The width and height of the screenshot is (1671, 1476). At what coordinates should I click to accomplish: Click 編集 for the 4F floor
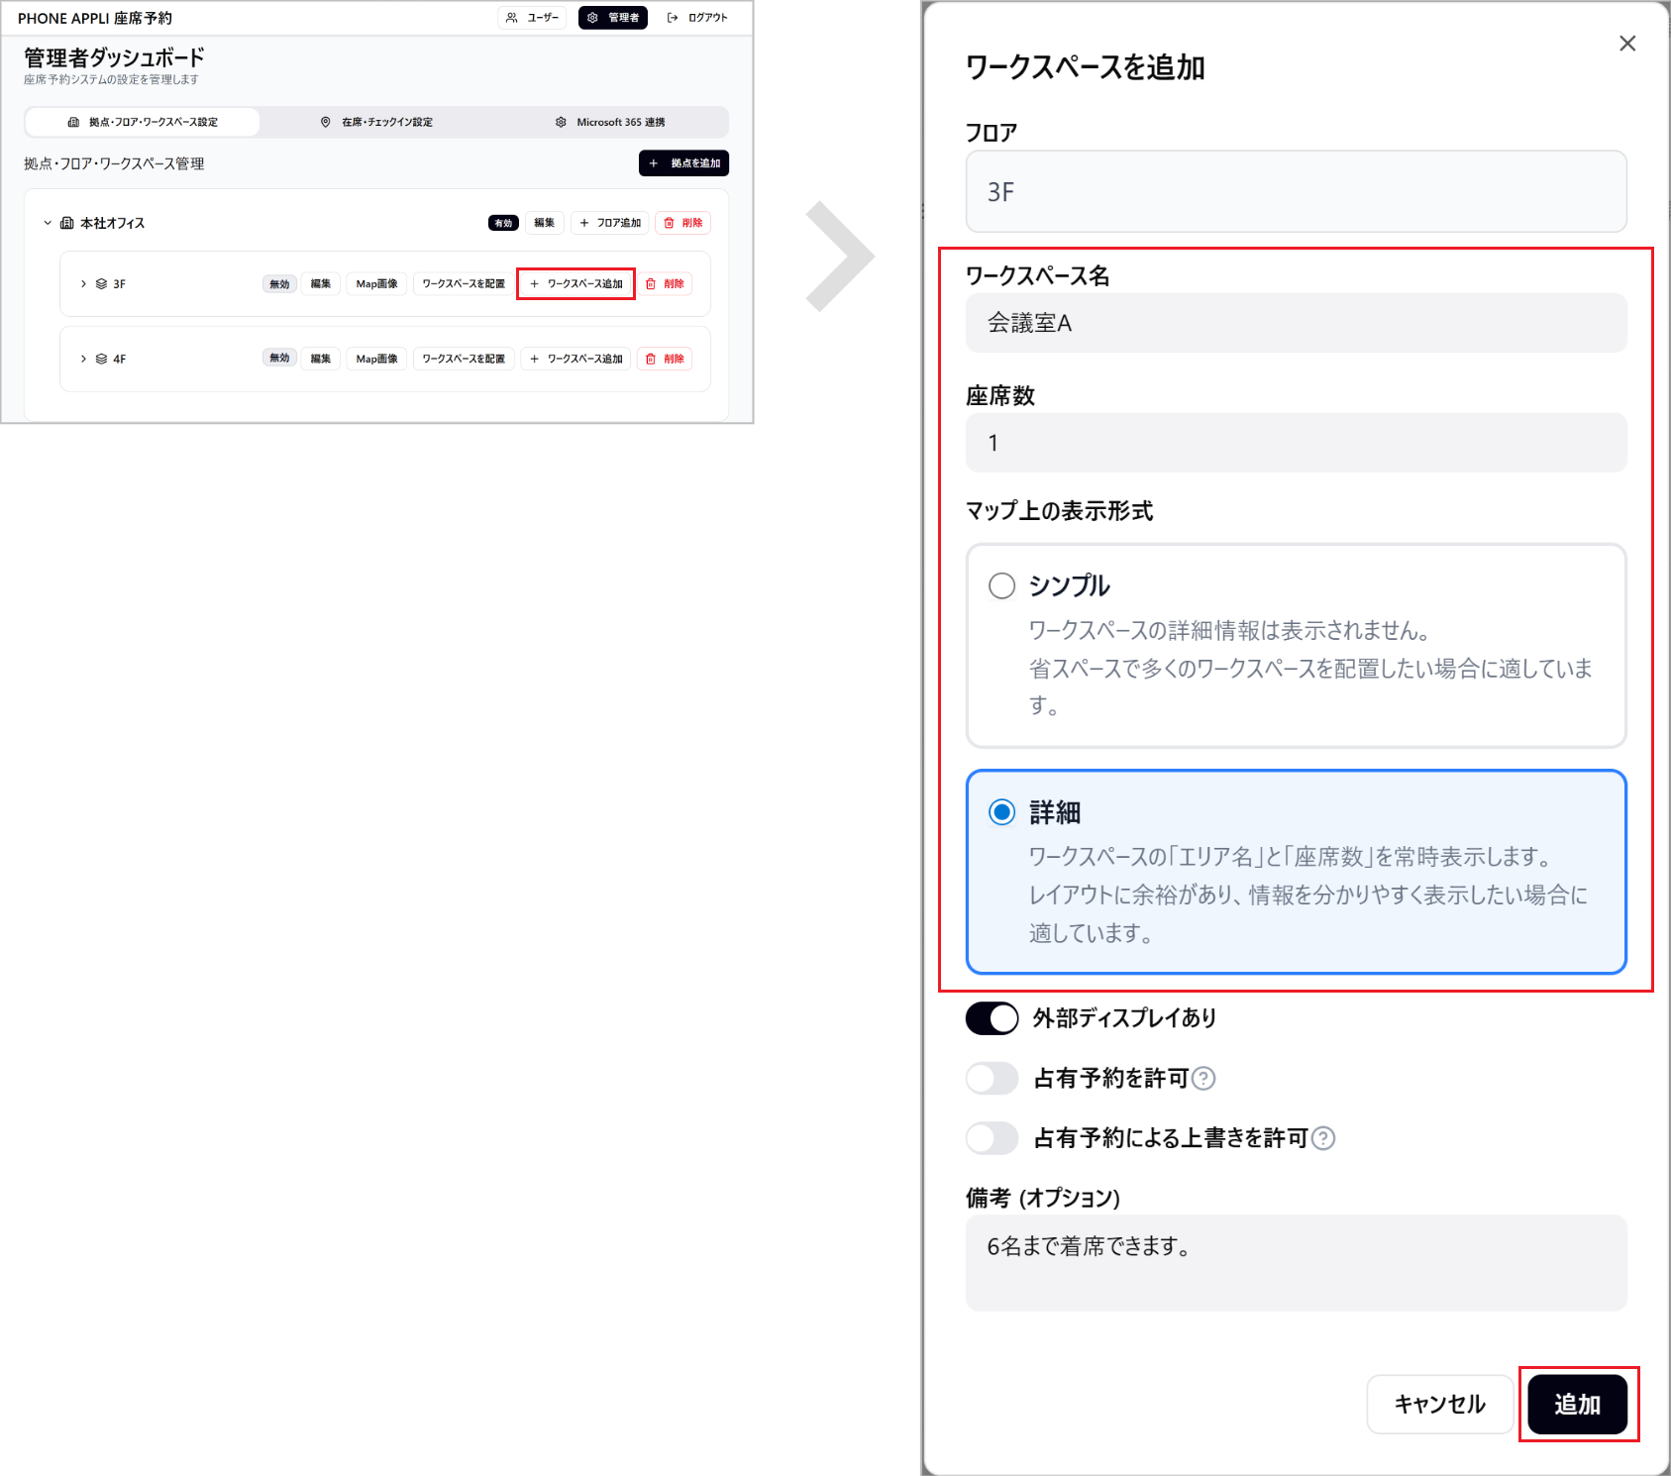pyautogui.click(x=321, y=359)
